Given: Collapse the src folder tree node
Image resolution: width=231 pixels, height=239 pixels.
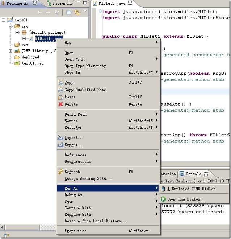Looking at the screenshot, I should (10, 26).
